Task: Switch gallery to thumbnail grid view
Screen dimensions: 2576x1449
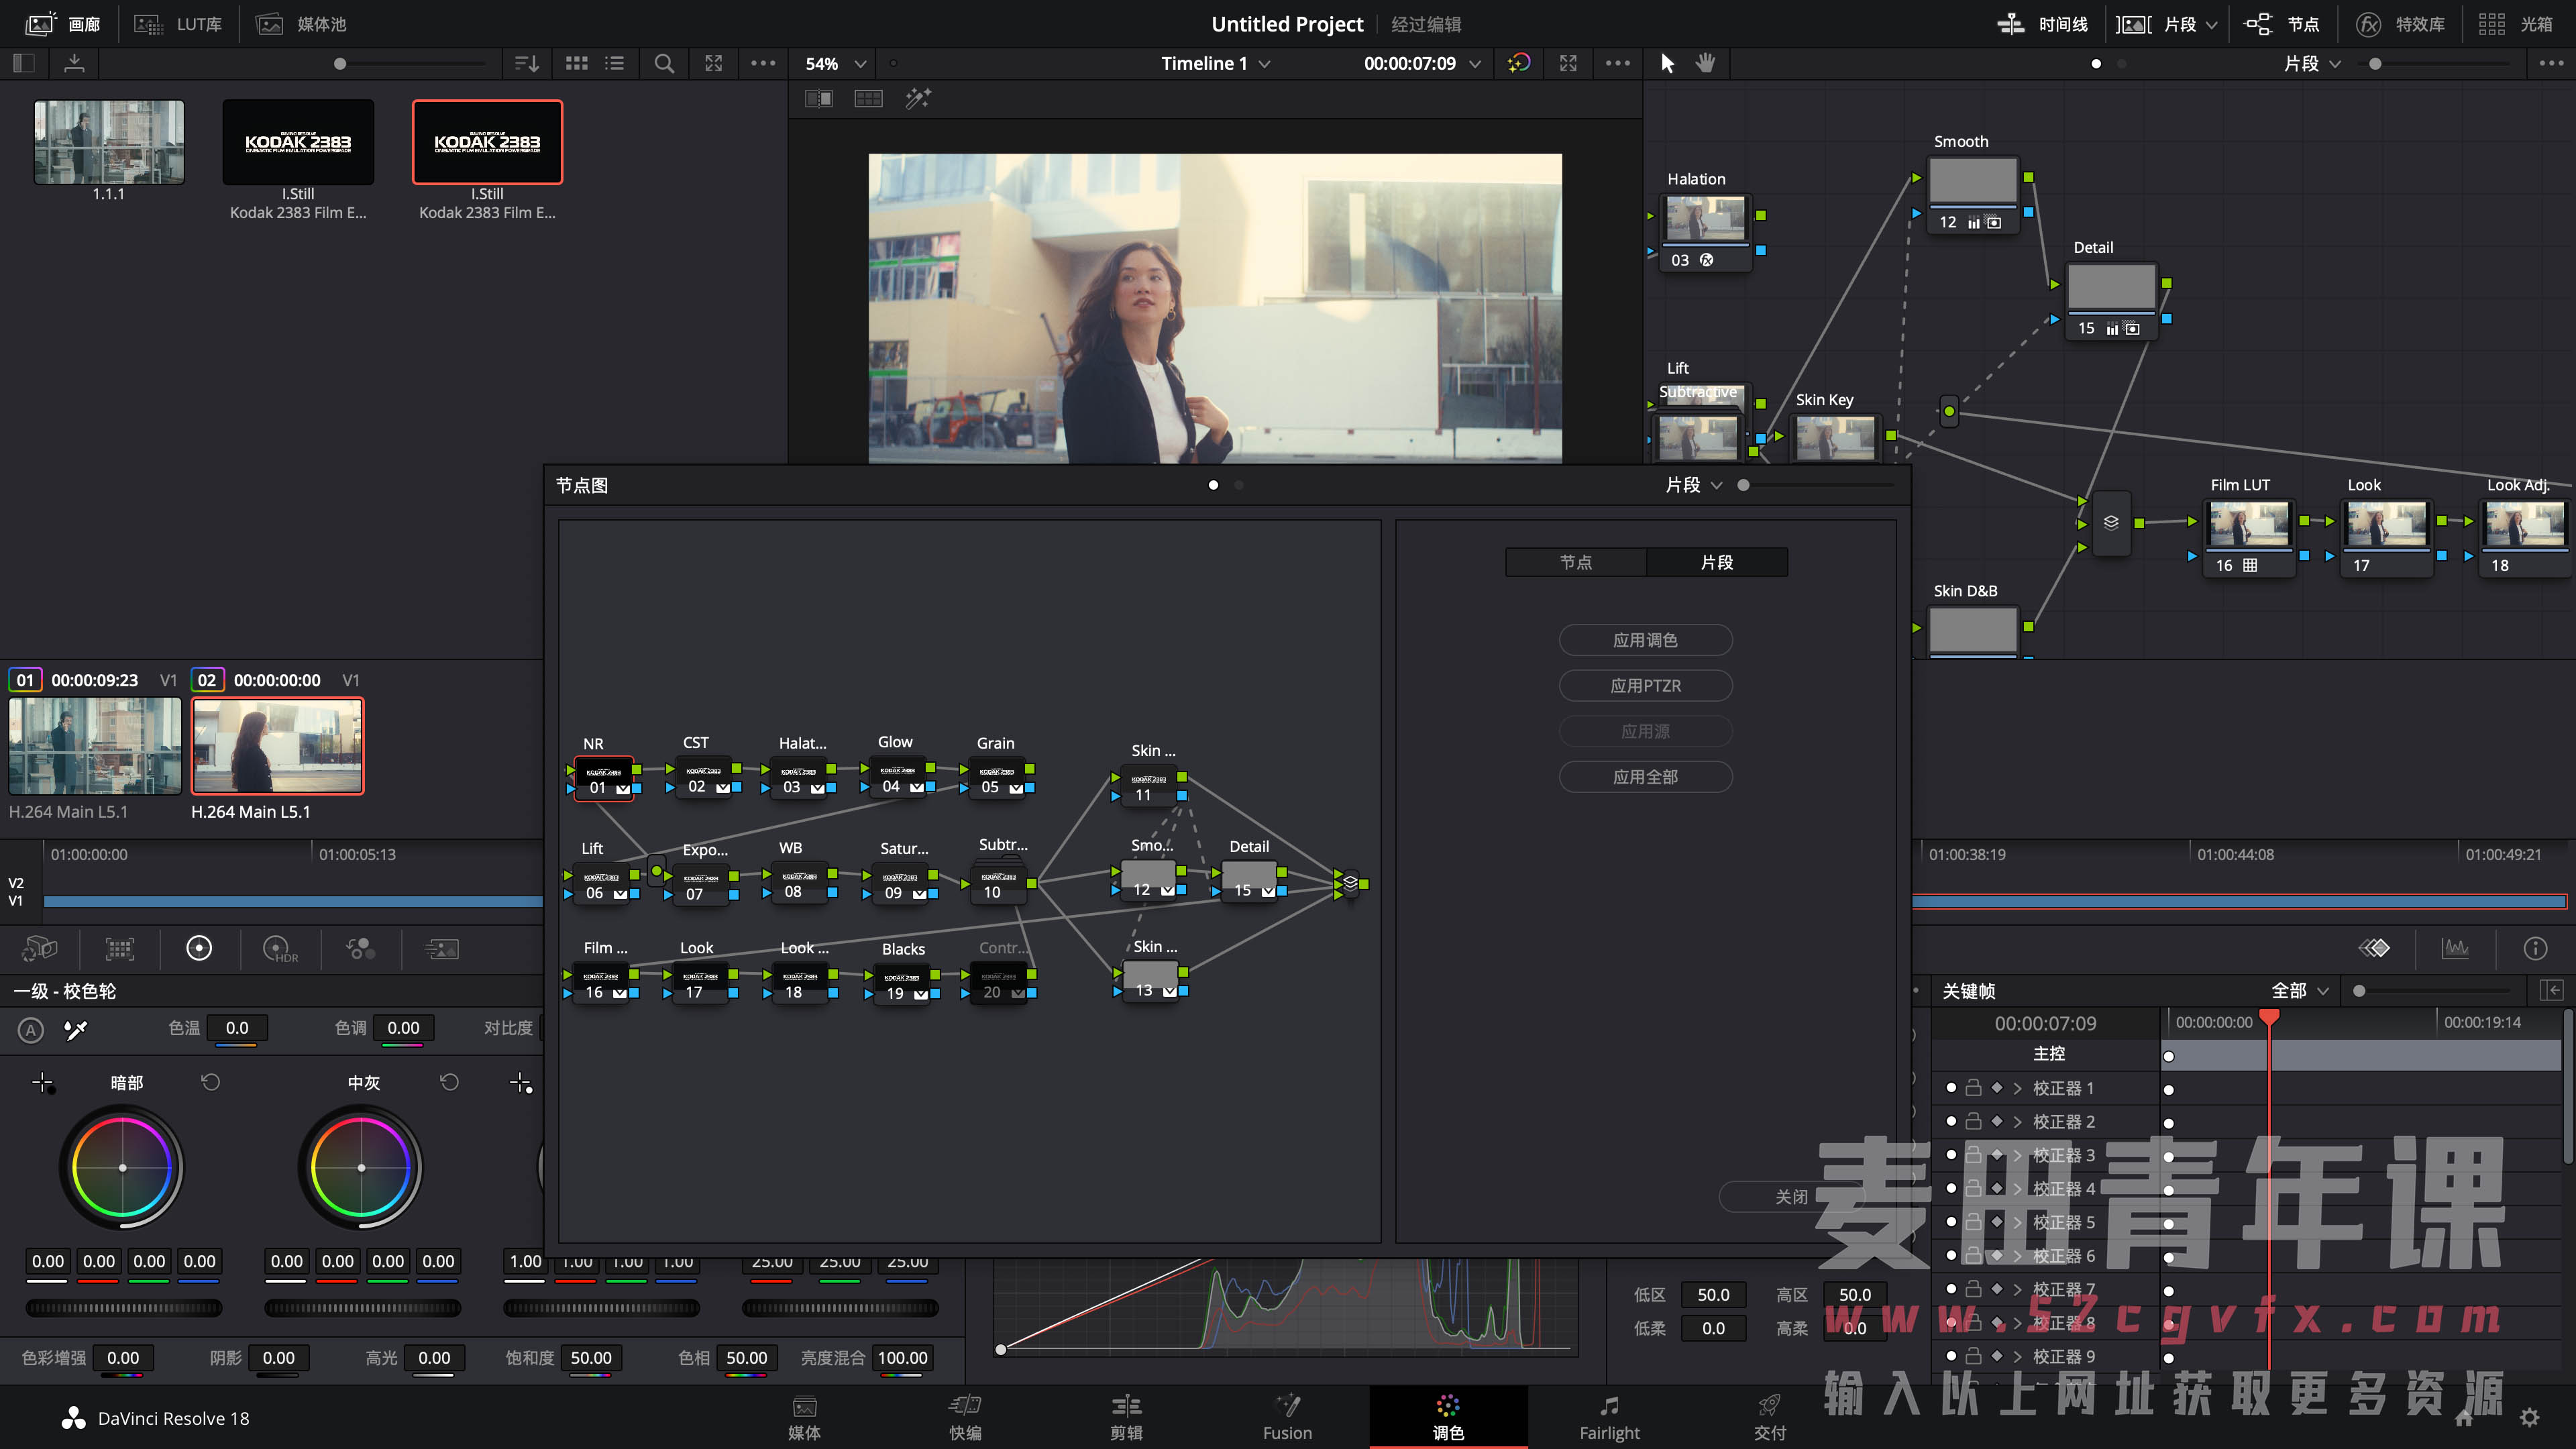Action: coord(577,63)
